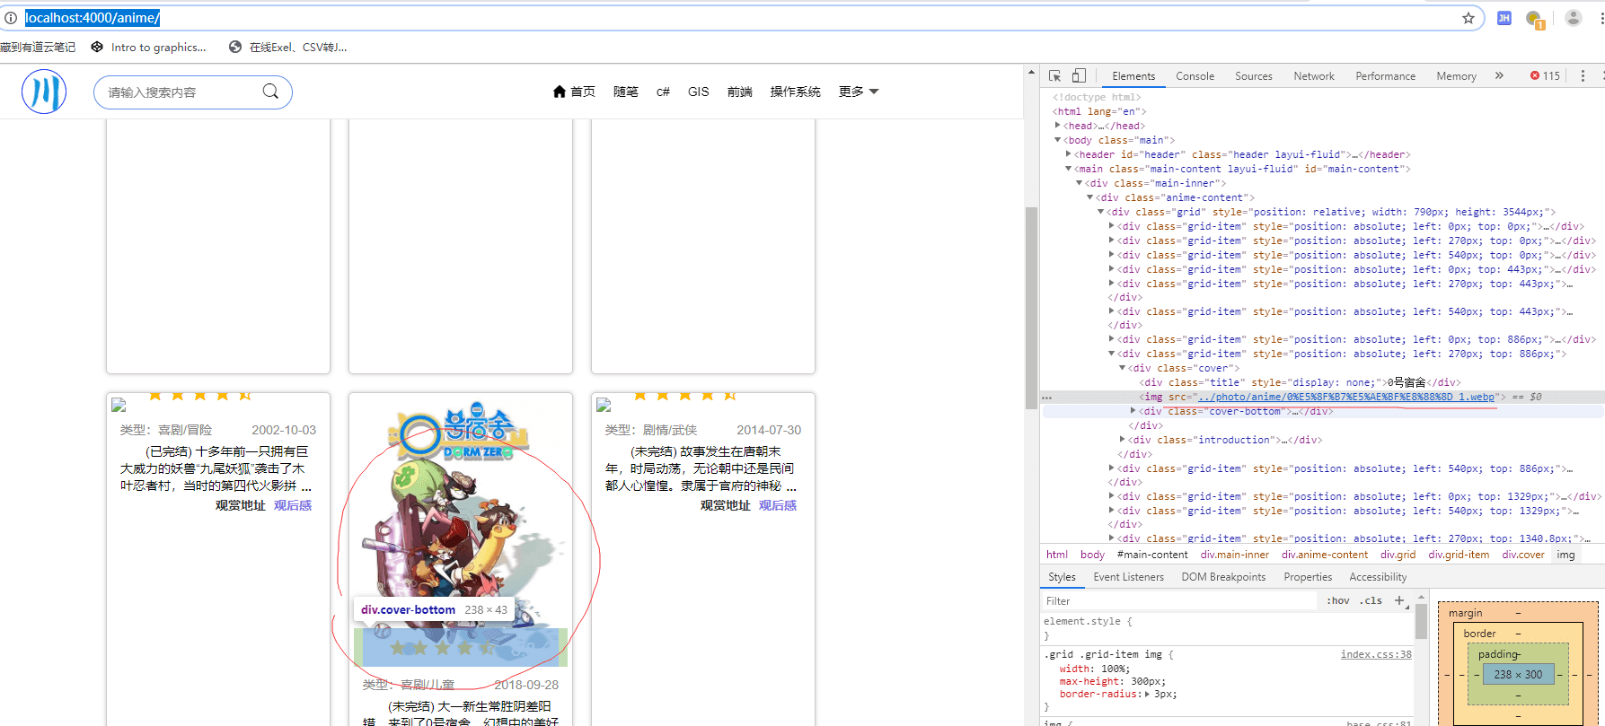Viewport: 1605px width, 726px height.
Task: Open the Chrome profile avatar
Action: pyautogui.click(x=1573, y=18)
